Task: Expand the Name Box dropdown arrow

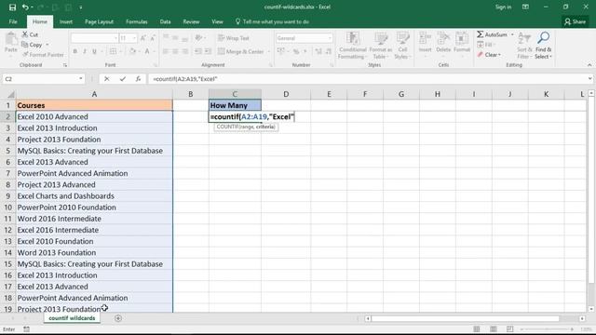Action: point(81,78)
